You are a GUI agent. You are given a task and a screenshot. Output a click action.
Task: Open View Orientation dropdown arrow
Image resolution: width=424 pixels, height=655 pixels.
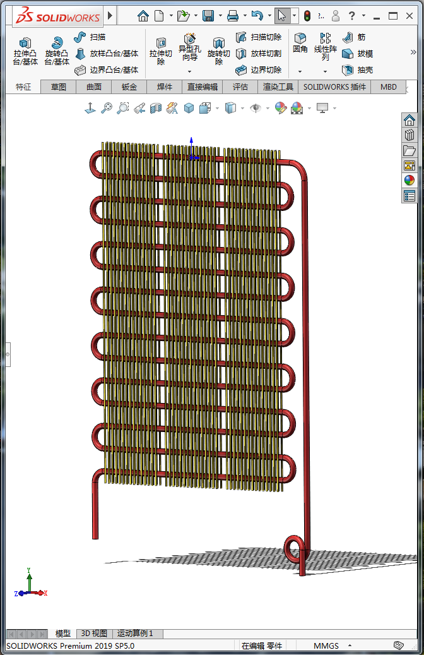pyautogui.click(x=218, y=109)
